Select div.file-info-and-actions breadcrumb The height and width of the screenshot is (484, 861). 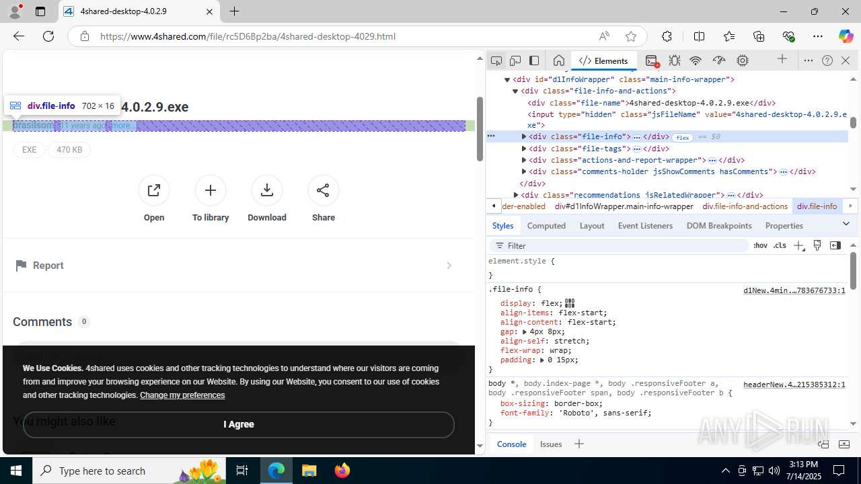tap(745, 206)
